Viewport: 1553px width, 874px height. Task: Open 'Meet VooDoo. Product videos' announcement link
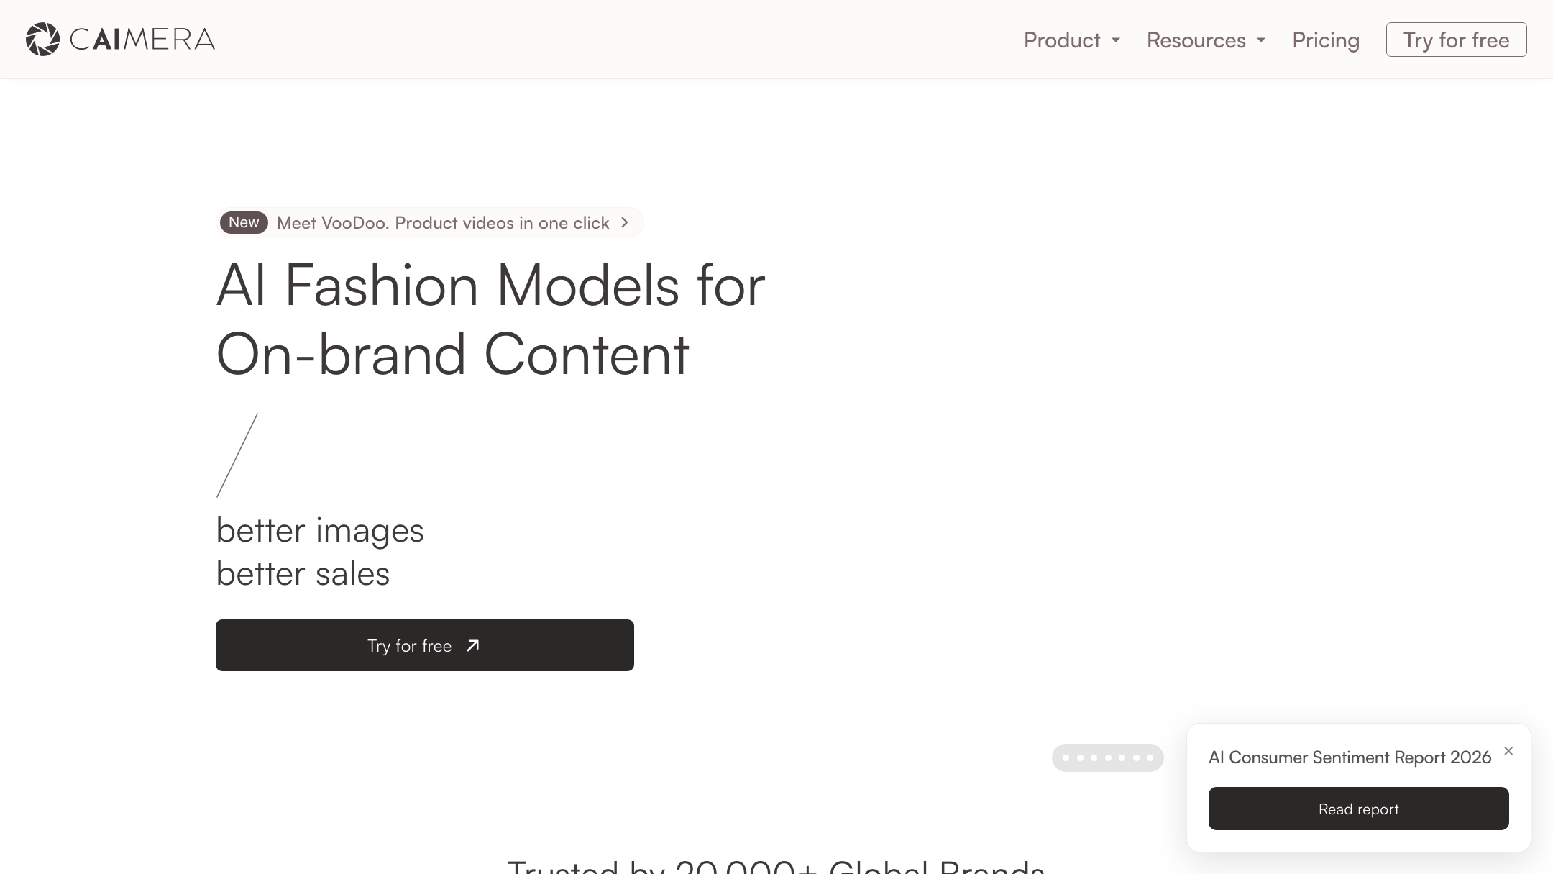click(443, 223)
